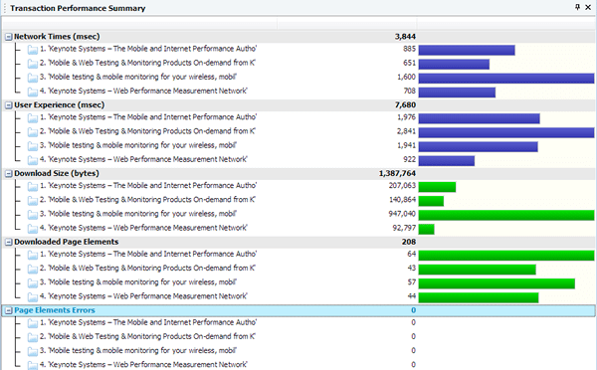
Task: Click folder icon of page 2 under Page Elements Errors
Action: pos(33,337)
